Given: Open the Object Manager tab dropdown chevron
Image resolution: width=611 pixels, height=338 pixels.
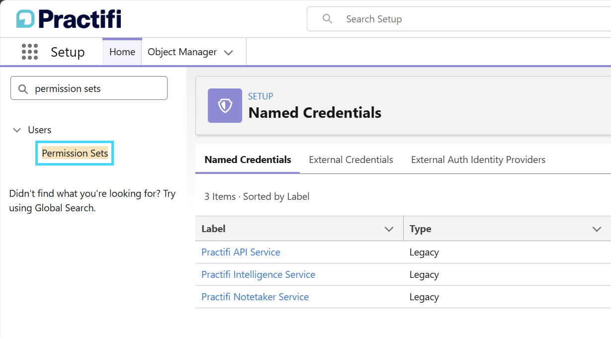Looking at the screenshot, I should (x=229, y=53).
